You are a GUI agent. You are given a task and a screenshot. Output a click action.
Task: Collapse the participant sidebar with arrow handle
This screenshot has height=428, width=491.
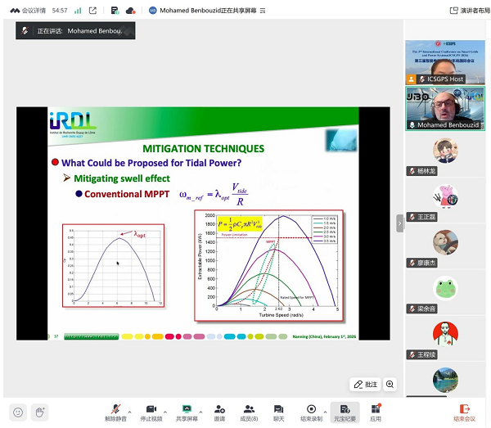(400, 223)
